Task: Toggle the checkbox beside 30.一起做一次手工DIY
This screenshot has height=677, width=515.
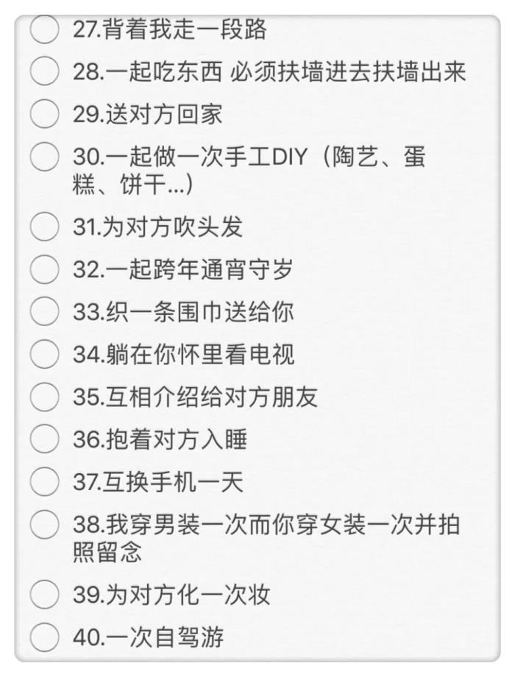Action: click(45, 157)
